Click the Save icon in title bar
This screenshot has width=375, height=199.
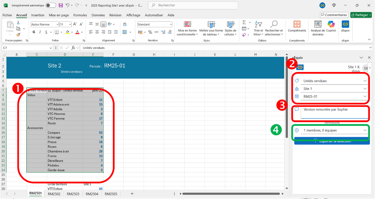click(61, 5)
